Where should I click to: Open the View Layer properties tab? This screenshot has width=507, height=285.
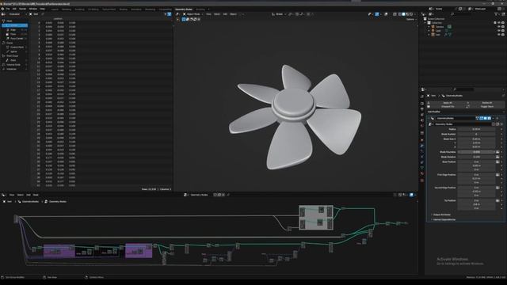pos(422,115)
